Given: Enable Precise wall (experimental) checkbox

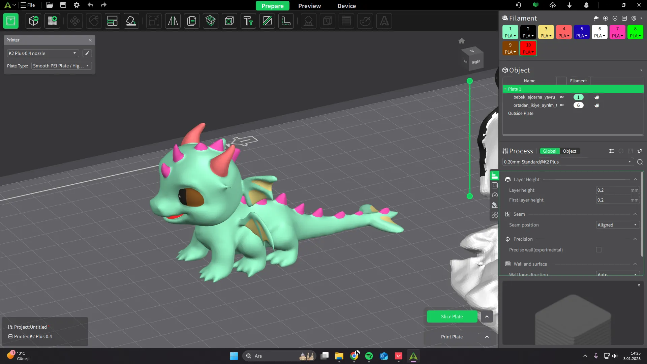Looking at the screenshot, I should (599, 250).
